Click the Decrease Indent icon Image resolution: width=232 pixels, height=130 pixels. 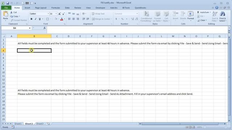coord(84,19)
